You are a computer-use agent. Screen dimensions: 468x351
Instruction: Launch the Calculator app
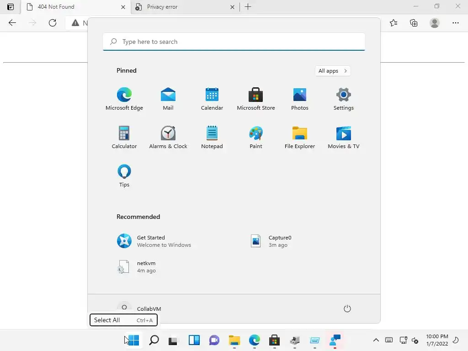point(124,137)
